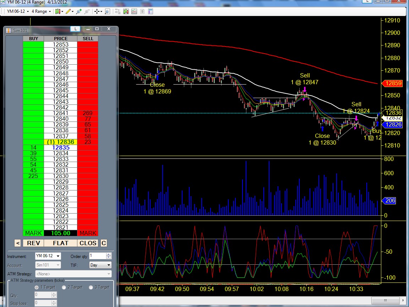409x307 pixels.
Task: Open the indicators line chart icon
Action: click(134, 11)
